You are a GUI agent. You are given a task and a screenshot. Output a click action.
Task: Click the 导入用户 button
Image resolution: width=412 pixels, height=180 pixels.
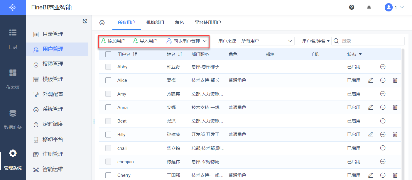(145, 41)
